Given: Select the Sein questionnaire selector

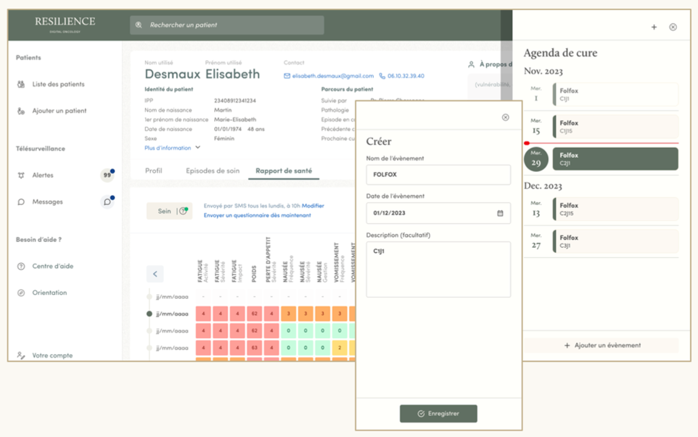Looking at the screenshot, I should click(169, 211).
